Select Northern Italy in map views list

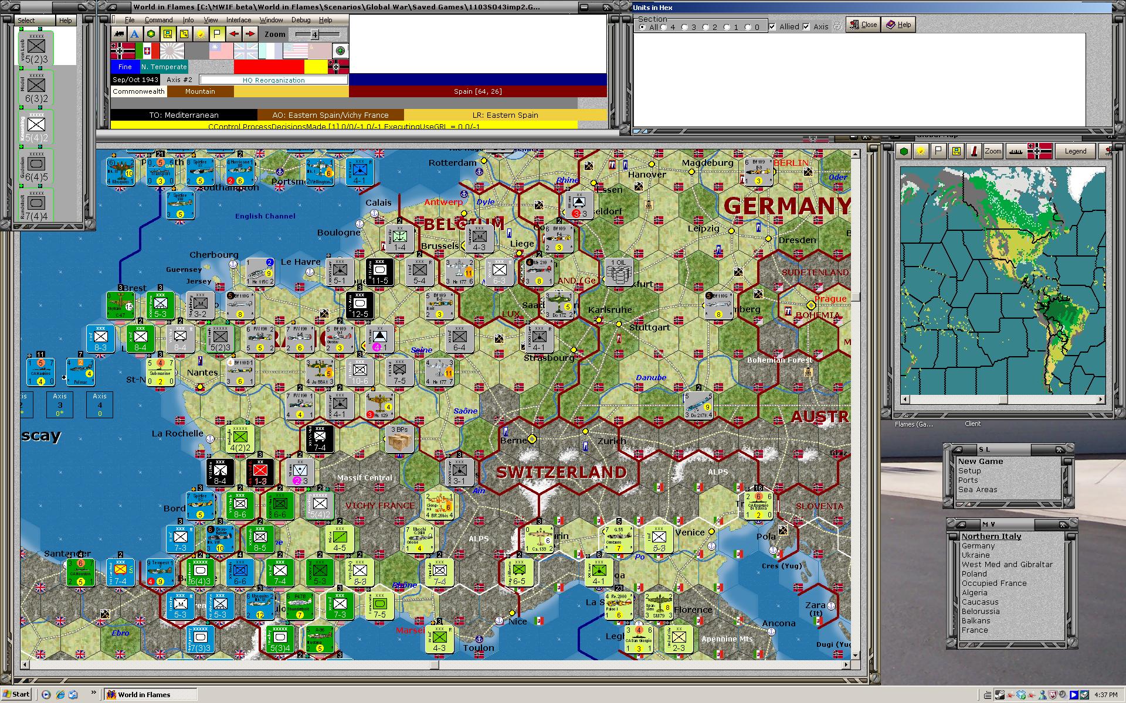coord(991,536)
